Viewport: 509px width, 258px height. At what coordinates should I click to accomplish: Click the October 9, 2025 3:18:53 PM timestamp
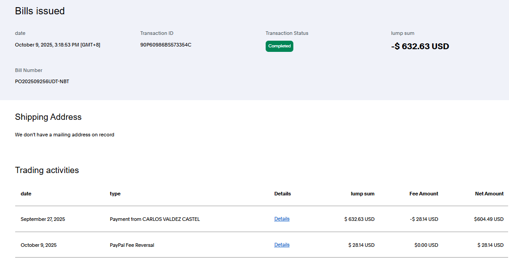tap(58, 45)
